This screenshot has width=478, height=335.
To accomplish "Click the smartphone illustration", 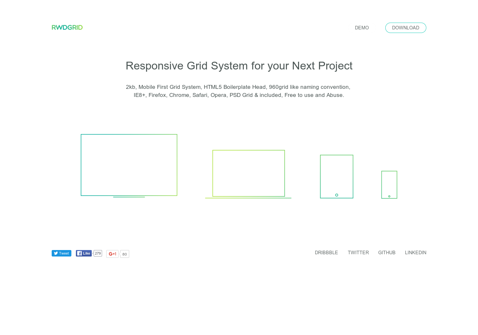I will pyautogui.click(x=389, y=184).
